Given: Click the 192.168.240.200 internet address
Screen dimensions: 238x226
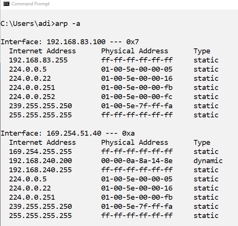Looking at the screenshot, I should pyautogui.click(x=40, y=161).
